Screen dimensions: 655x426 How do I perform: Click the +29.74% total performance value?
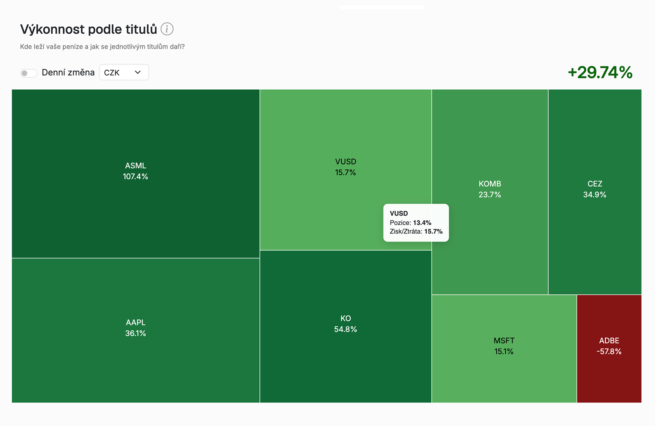(x=600, y=72)
